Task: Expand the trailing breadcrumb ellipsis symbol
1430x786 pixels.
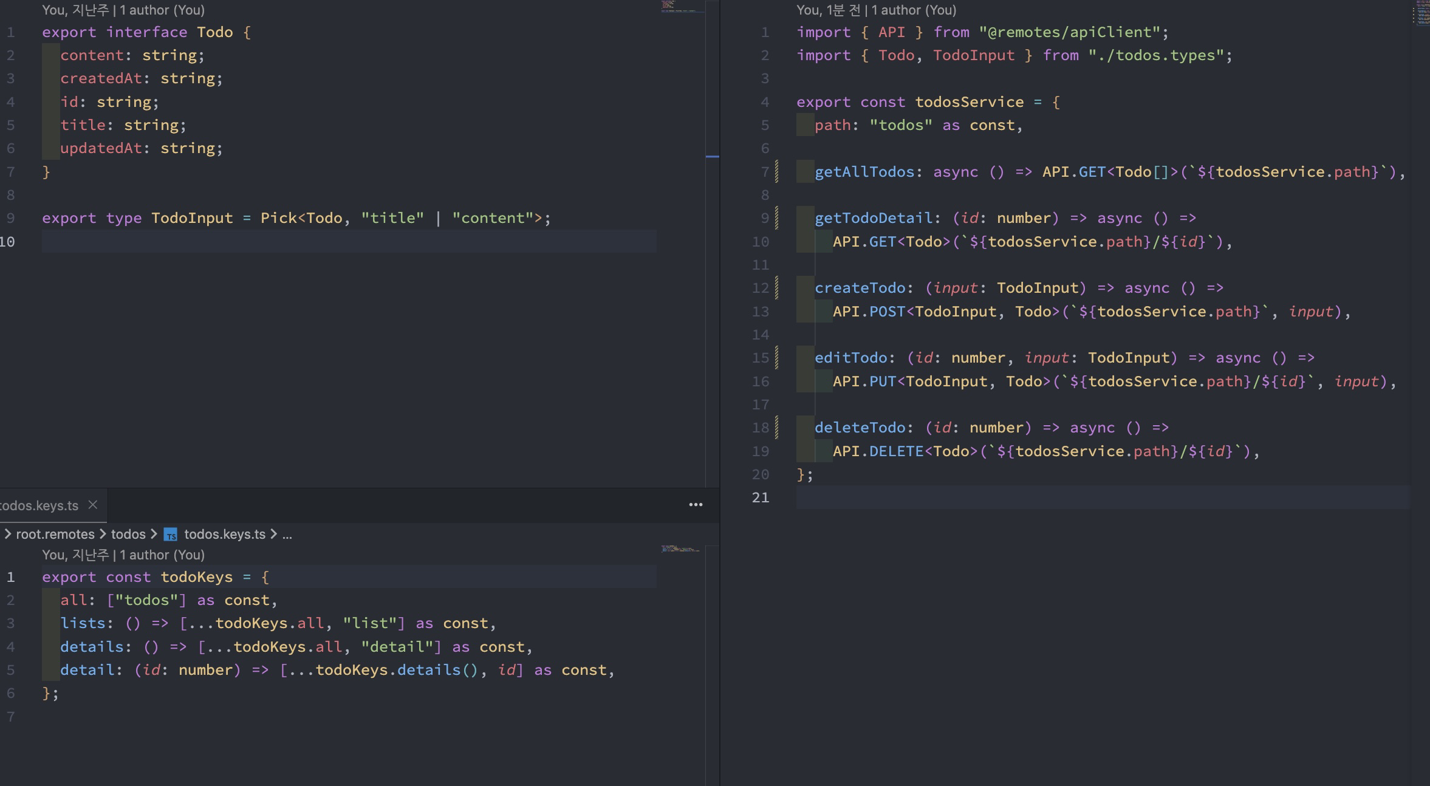Action: 287,535
